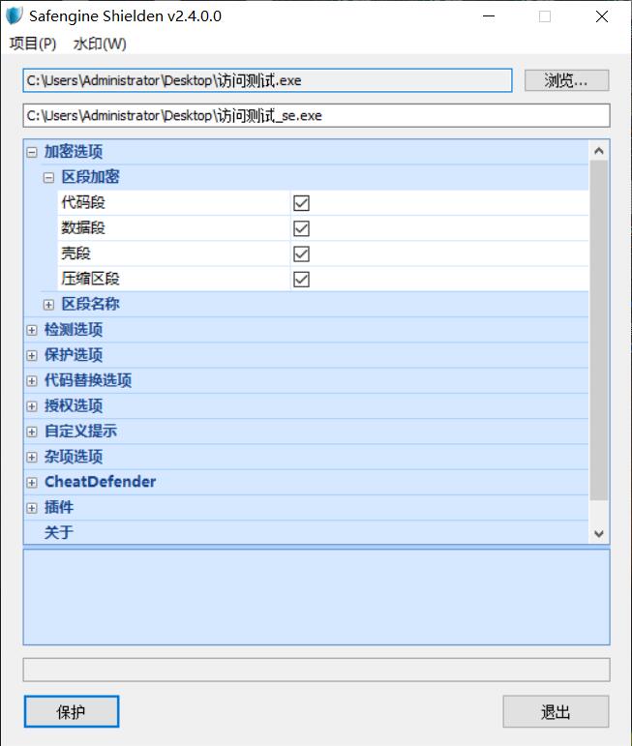Click the Safengine Shielden shield icon
This screenshot has height=746, width=632.
(x=14, y=15)
